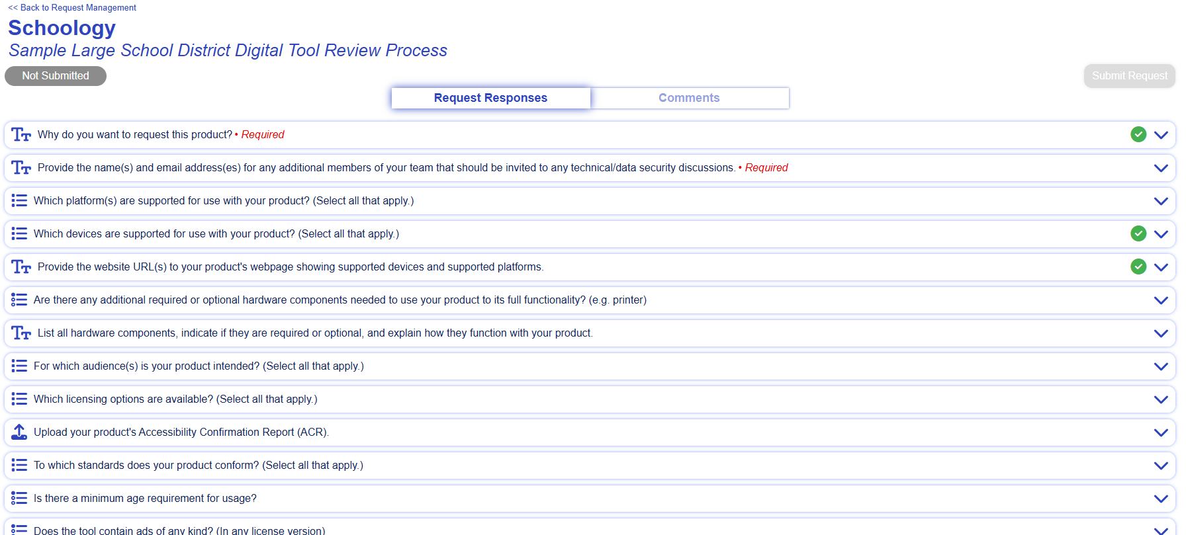Viewport: 1186px width, 535px height.
Task: Click list icon for 'Which devices are supported' question
Action: tap(19, 233)
